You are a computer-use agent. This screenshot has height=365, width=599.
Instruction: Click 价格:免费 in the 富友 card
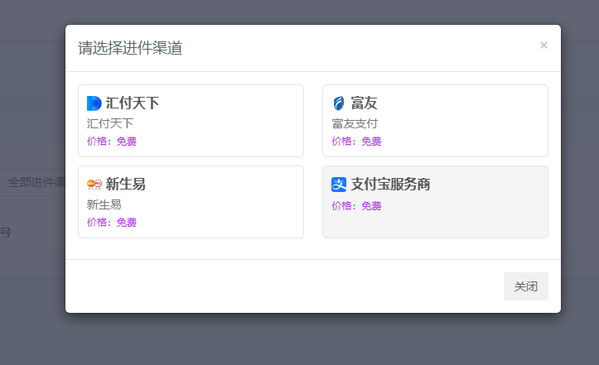click(x=356, y=142)
